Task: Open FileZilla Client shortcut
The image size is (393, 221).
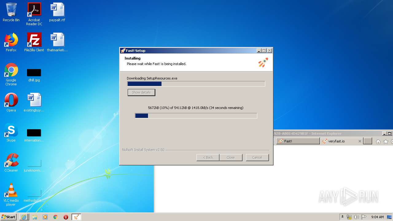Action: 34,42
